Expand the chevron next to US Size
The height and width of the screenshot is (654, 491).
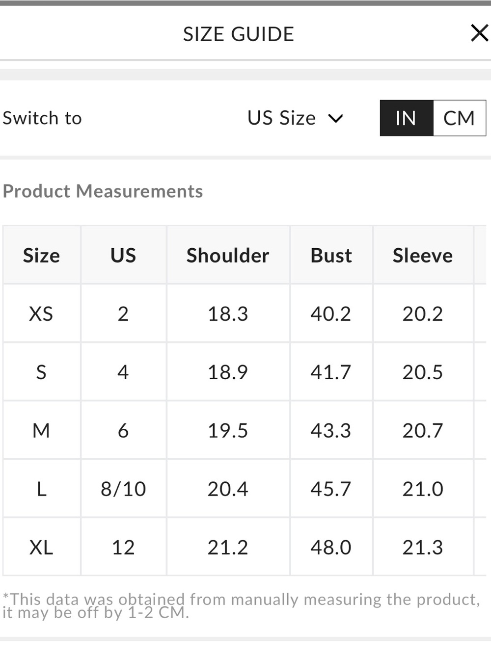[335, 119]
